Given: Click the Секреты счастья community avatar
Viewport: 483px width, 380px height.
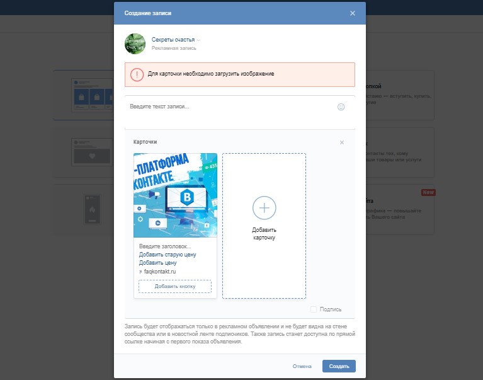Looking at the screenshot, I should (135, 43).
